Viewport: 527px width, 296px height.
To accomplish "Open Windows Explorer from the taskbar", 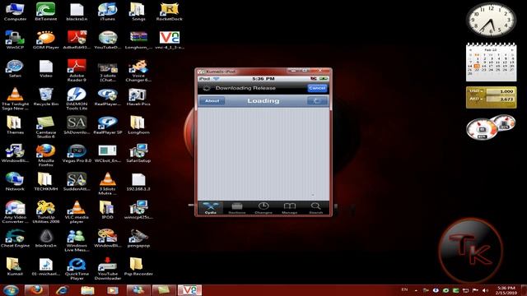I will click(87, 290).
